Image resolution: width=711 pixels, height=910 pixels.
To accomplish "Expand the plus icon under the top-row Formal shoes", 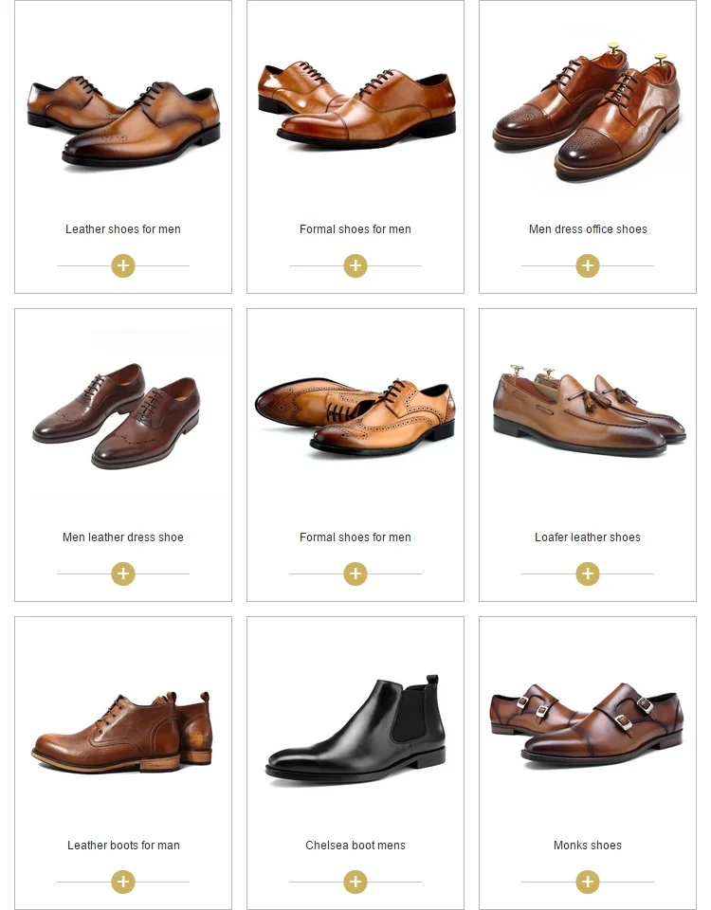I will (x=355, y=265).
